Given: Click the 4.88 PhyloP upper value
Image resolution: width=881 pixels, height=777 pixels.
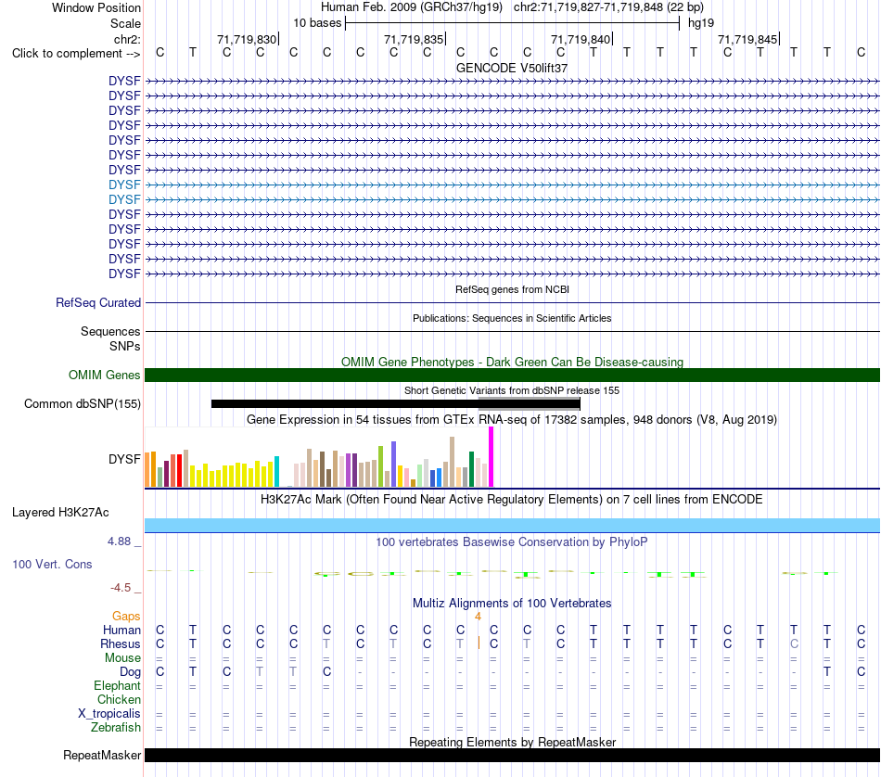Looking at the screenshot, I should (x=119, y=541).
